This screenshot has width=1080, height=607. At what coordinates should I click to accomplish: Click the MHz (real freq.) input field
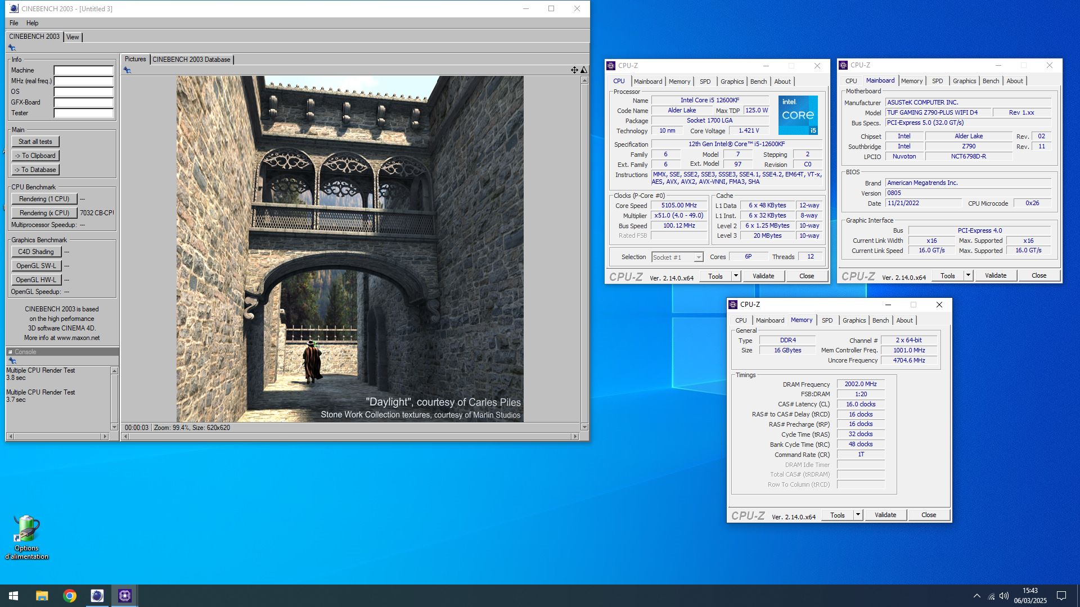click(x=84, y=81)
